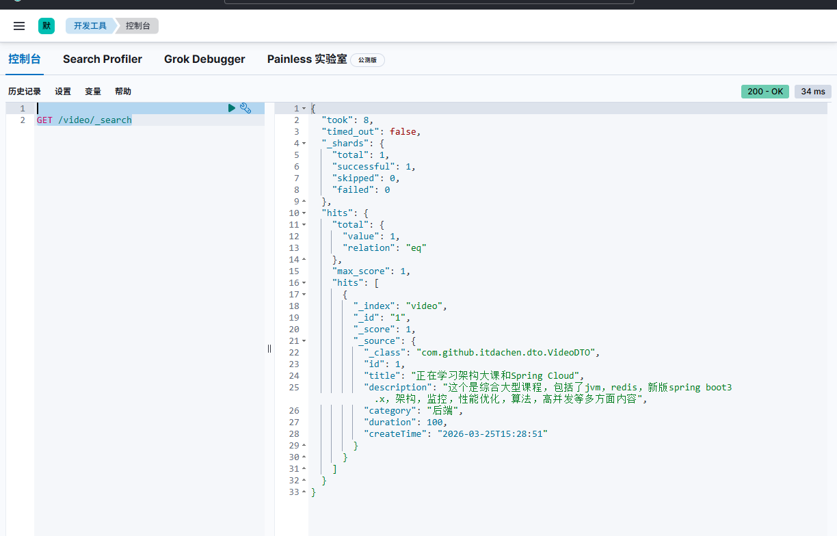
Task: Collapse the root object at response line 1
Action: (304, 109)
